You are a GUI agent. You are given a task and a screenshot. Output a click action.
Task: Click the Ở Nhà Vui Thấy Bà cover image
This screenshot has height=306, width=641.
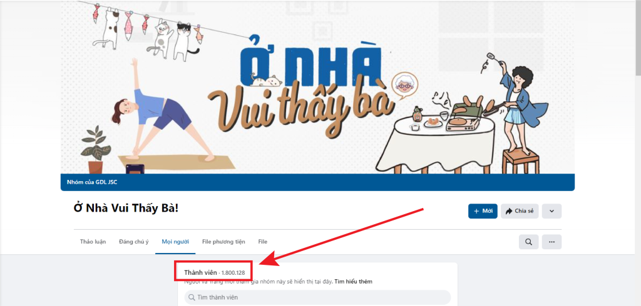click(x=317, y=87)
